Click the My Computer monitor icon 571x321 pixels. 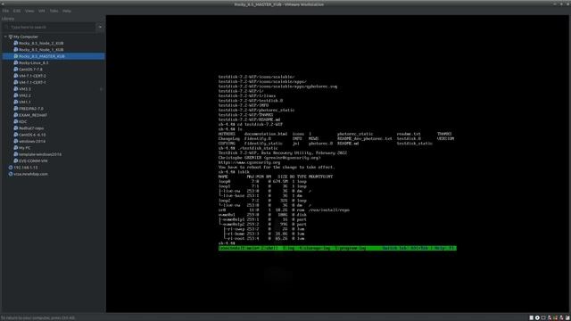tap(11, 37)
